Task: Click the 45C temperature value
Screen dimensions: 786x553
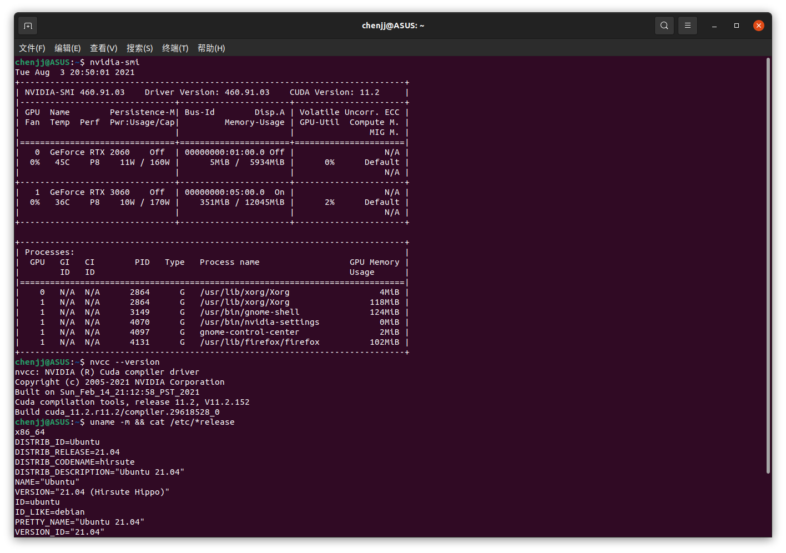Action: [x=62, y=162]
